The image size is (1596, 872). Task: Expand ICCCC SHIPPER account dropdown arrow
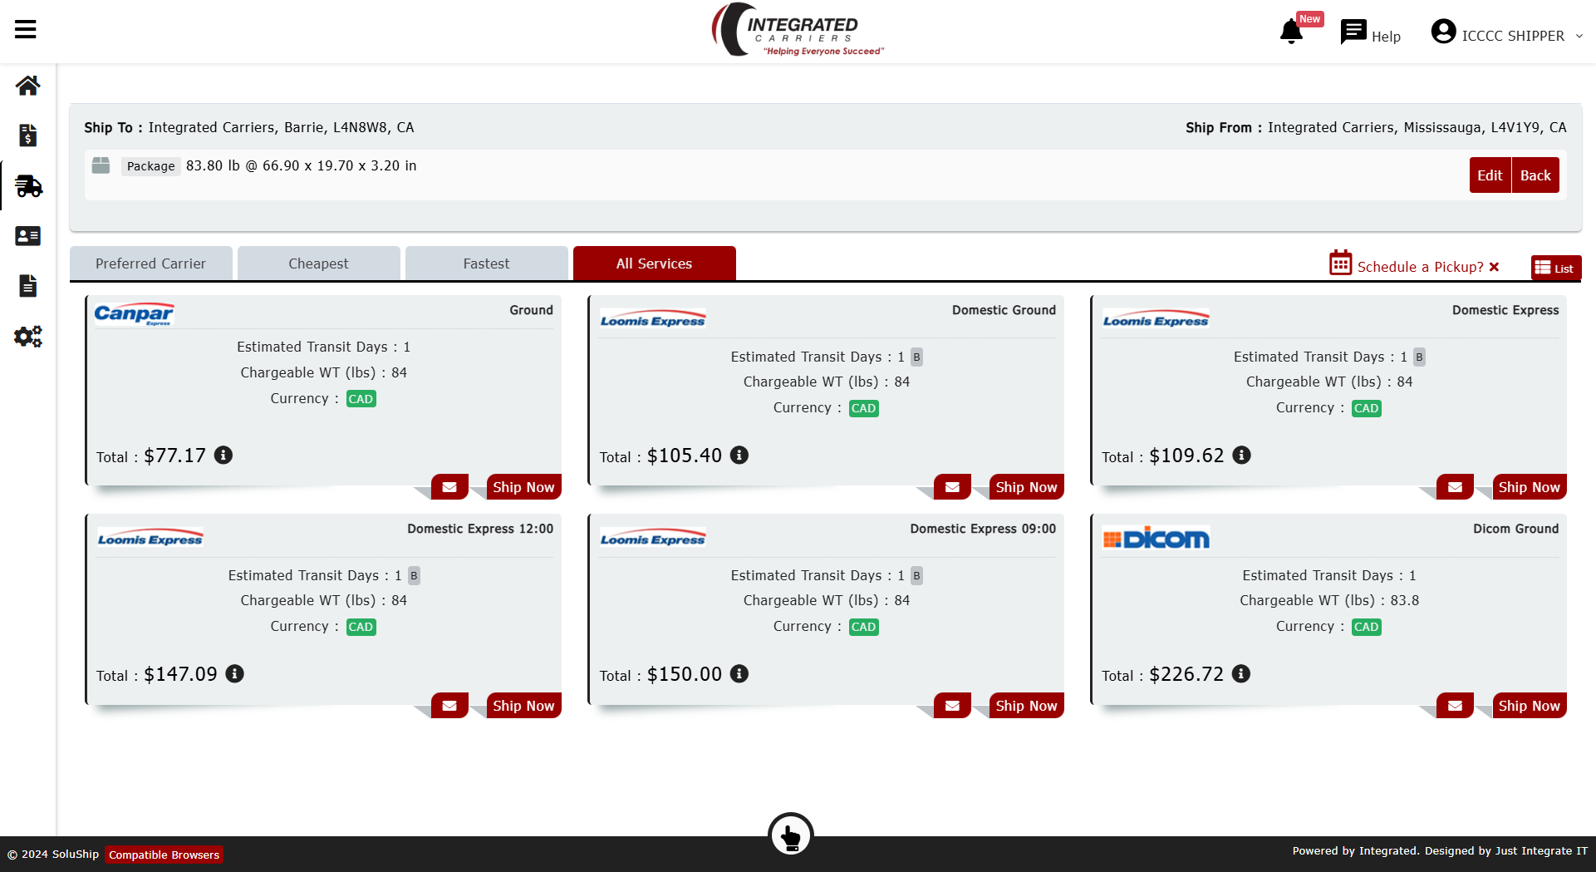(x=1579, y=36)
